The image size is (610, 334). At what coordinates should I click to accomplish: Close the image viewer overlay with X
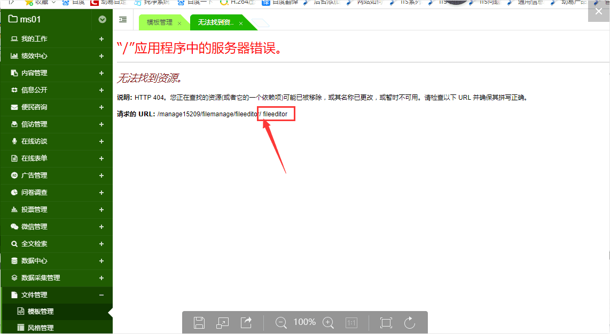click(599, 11)
